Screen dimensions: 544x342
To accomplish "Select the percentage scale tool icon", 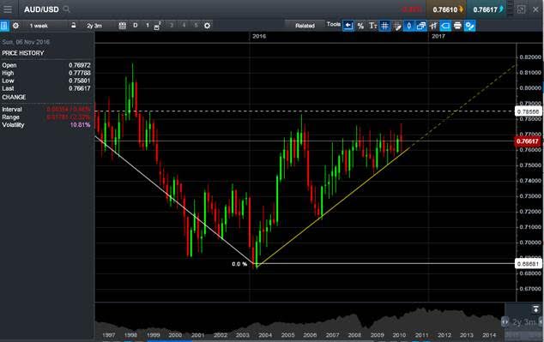I will (x=361, y=26).
